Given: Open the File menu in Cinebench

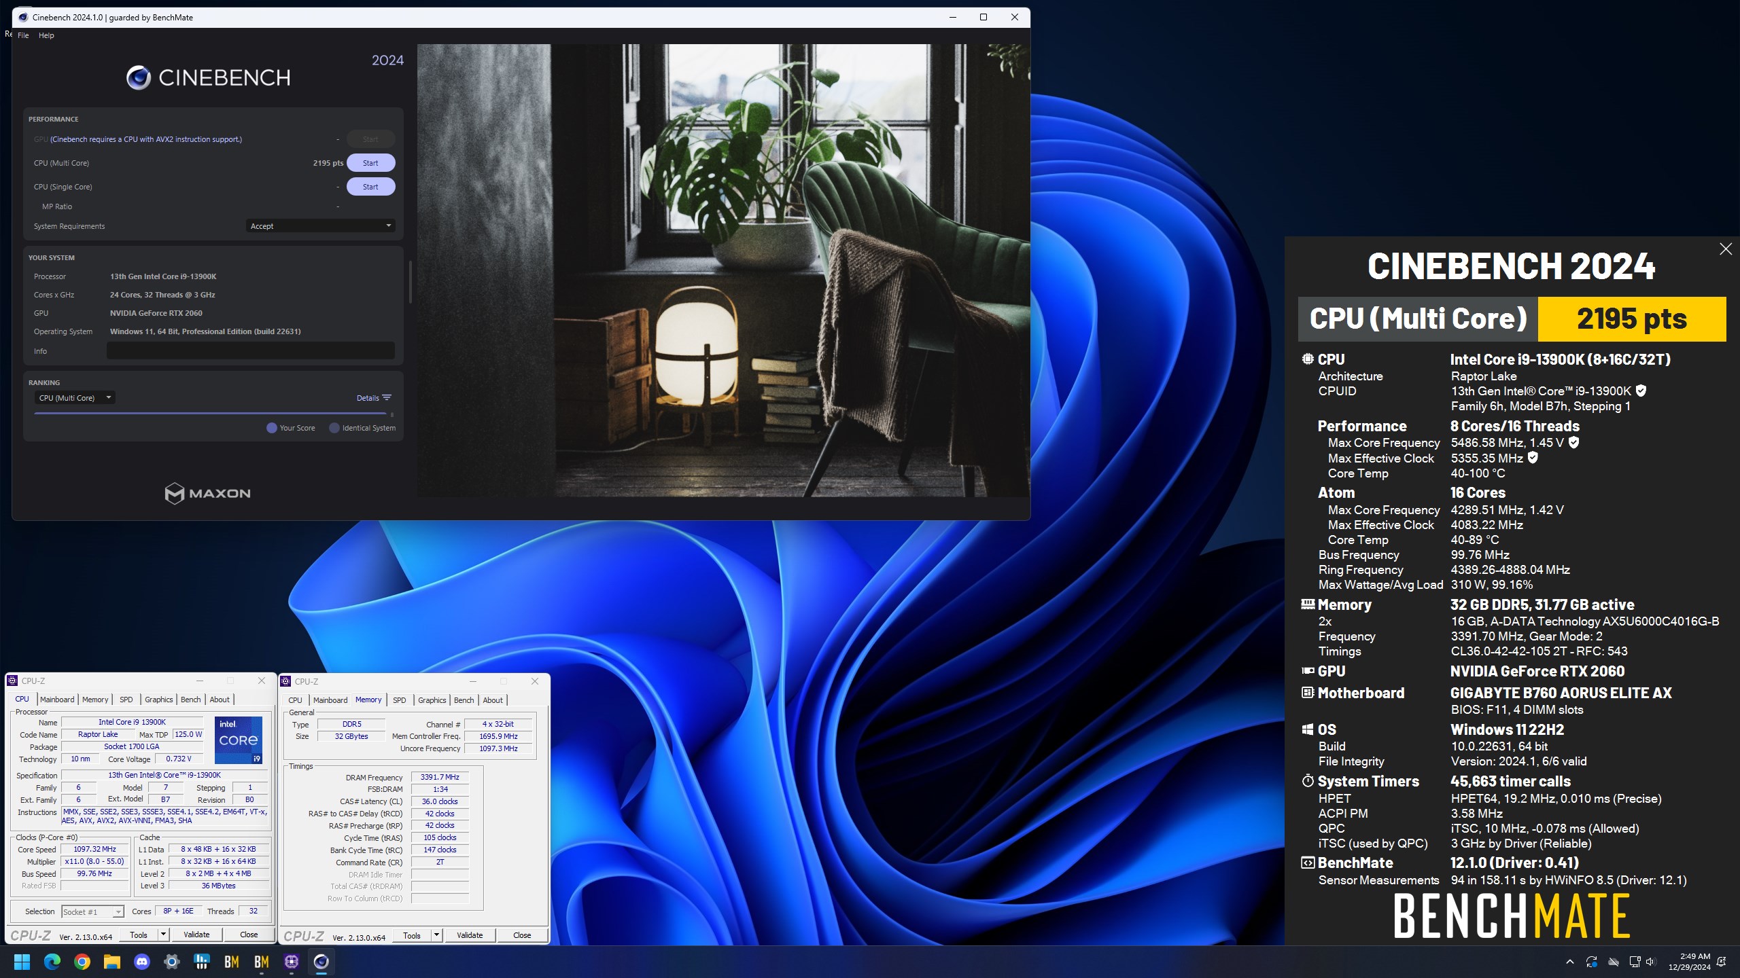Looking at the screenshot, I should pyautogui.click(x=23, y=35).
